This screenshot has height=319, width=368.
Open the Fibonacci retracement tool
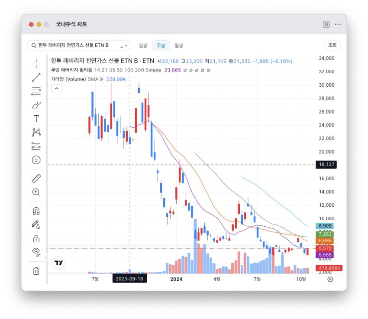pyautogui.click(x=36, y=91)
